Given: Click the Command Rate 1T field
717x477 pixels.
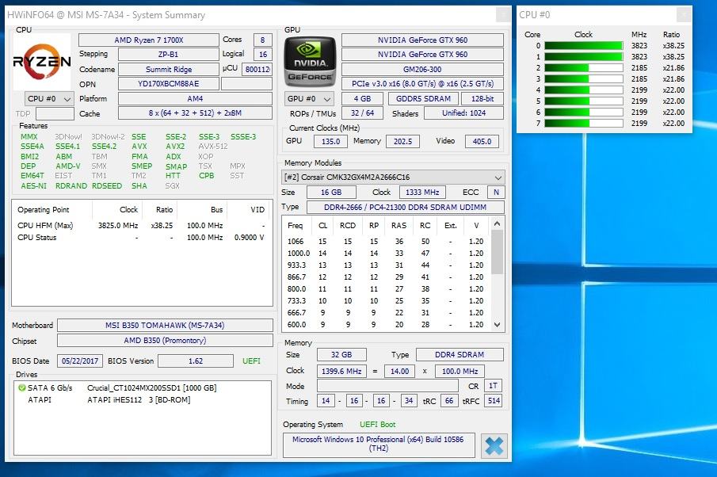Looking at the screenshot, I should (493, 386).
